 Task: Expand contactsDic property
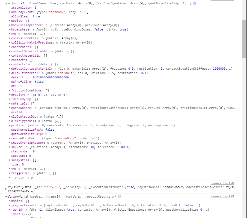coord(9,65)
